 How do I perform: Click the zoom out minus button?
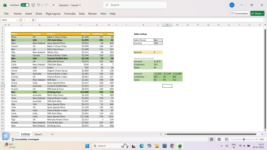click(232, 139)
